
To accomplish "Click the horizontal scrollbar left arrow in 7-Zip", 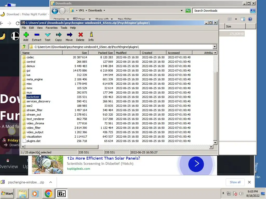I will pos(23,147).
